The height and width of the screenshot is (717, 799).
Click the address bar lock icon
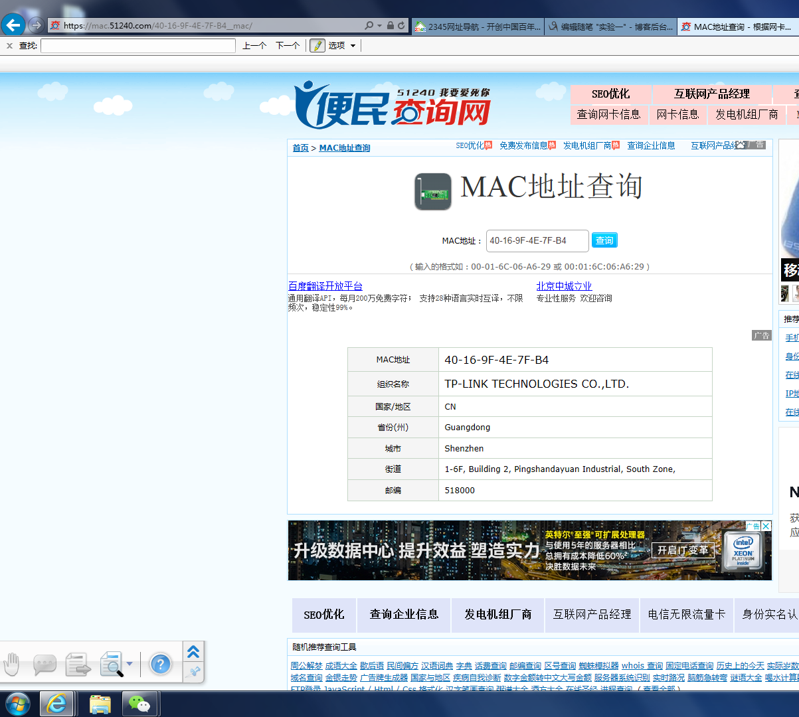[x=391, y=25]
